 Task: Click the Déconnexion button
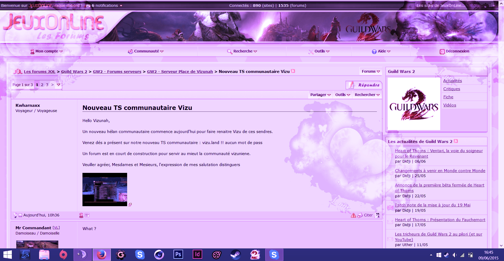pyautogui.click(x=455, y=51)
